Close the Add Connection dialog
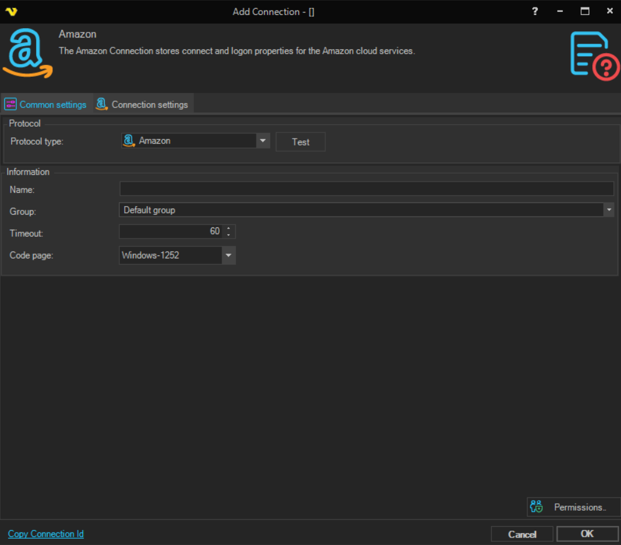Image resolution: width=621 pixels, height=545 pixels. click(x=610, y=11)
